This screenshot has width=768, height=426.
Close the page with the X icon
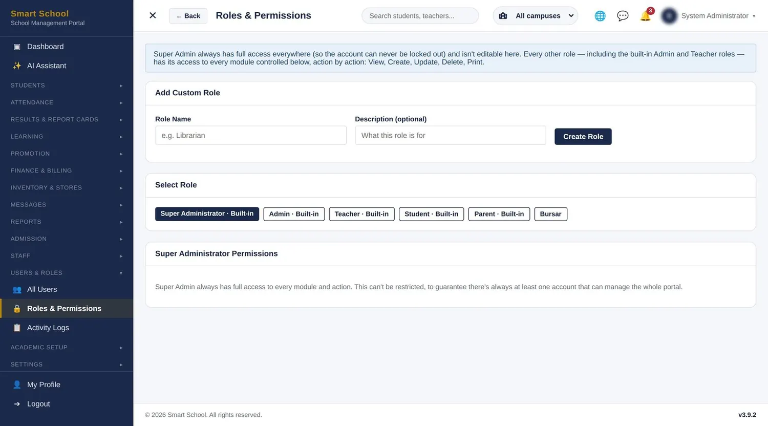click(x=153, y=15)
